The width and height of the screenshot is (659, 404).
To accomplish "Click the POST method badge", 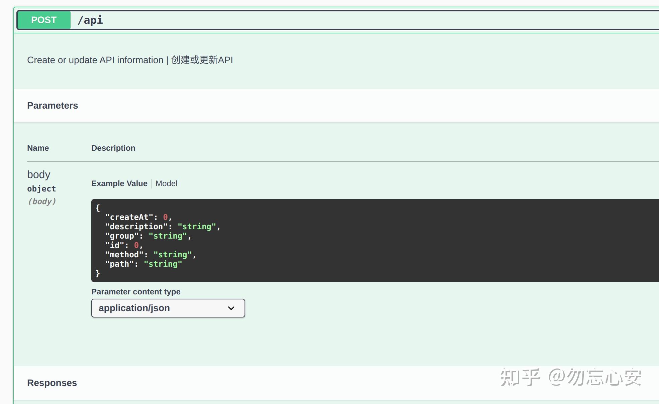I will tap(43, 20).
